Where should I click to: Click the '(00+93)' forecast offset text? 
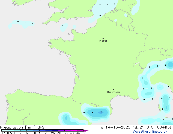pos(163,127)
